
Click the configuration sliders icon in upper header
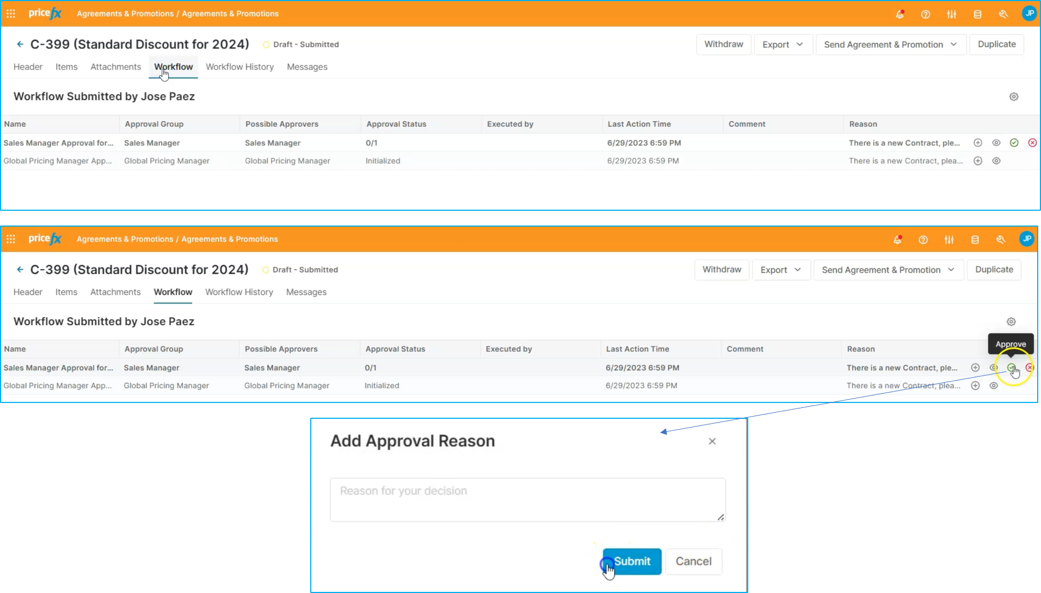951,14
